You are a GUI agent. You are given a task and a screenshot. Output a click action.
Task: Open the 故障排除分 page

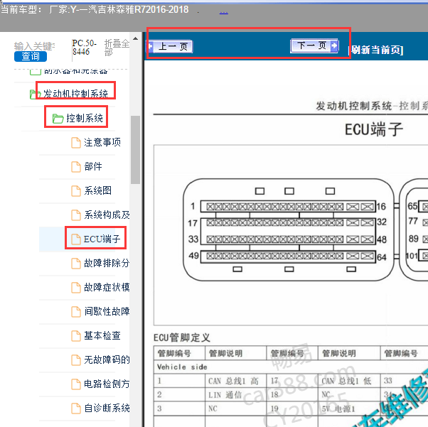click(x=107, y=263)
